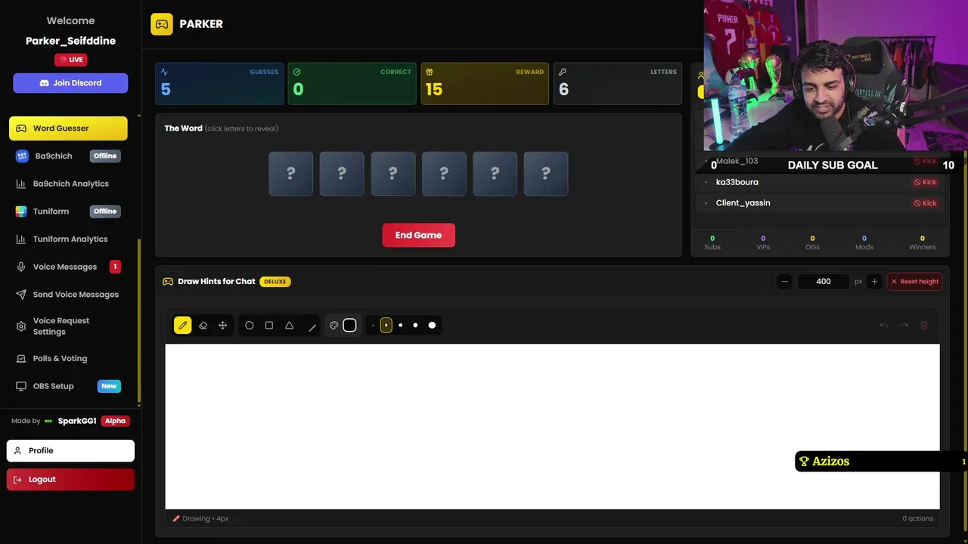968x544 pixels.
Task: Open Voice Messages page
Action: coord(68,267)
